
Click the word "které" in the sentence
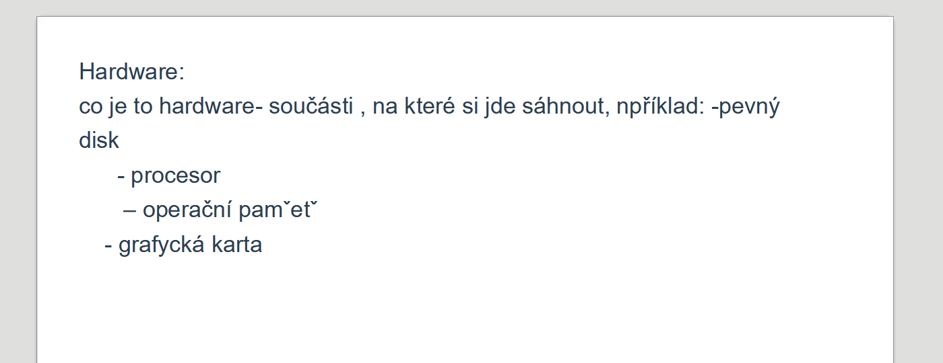(430, 106)
